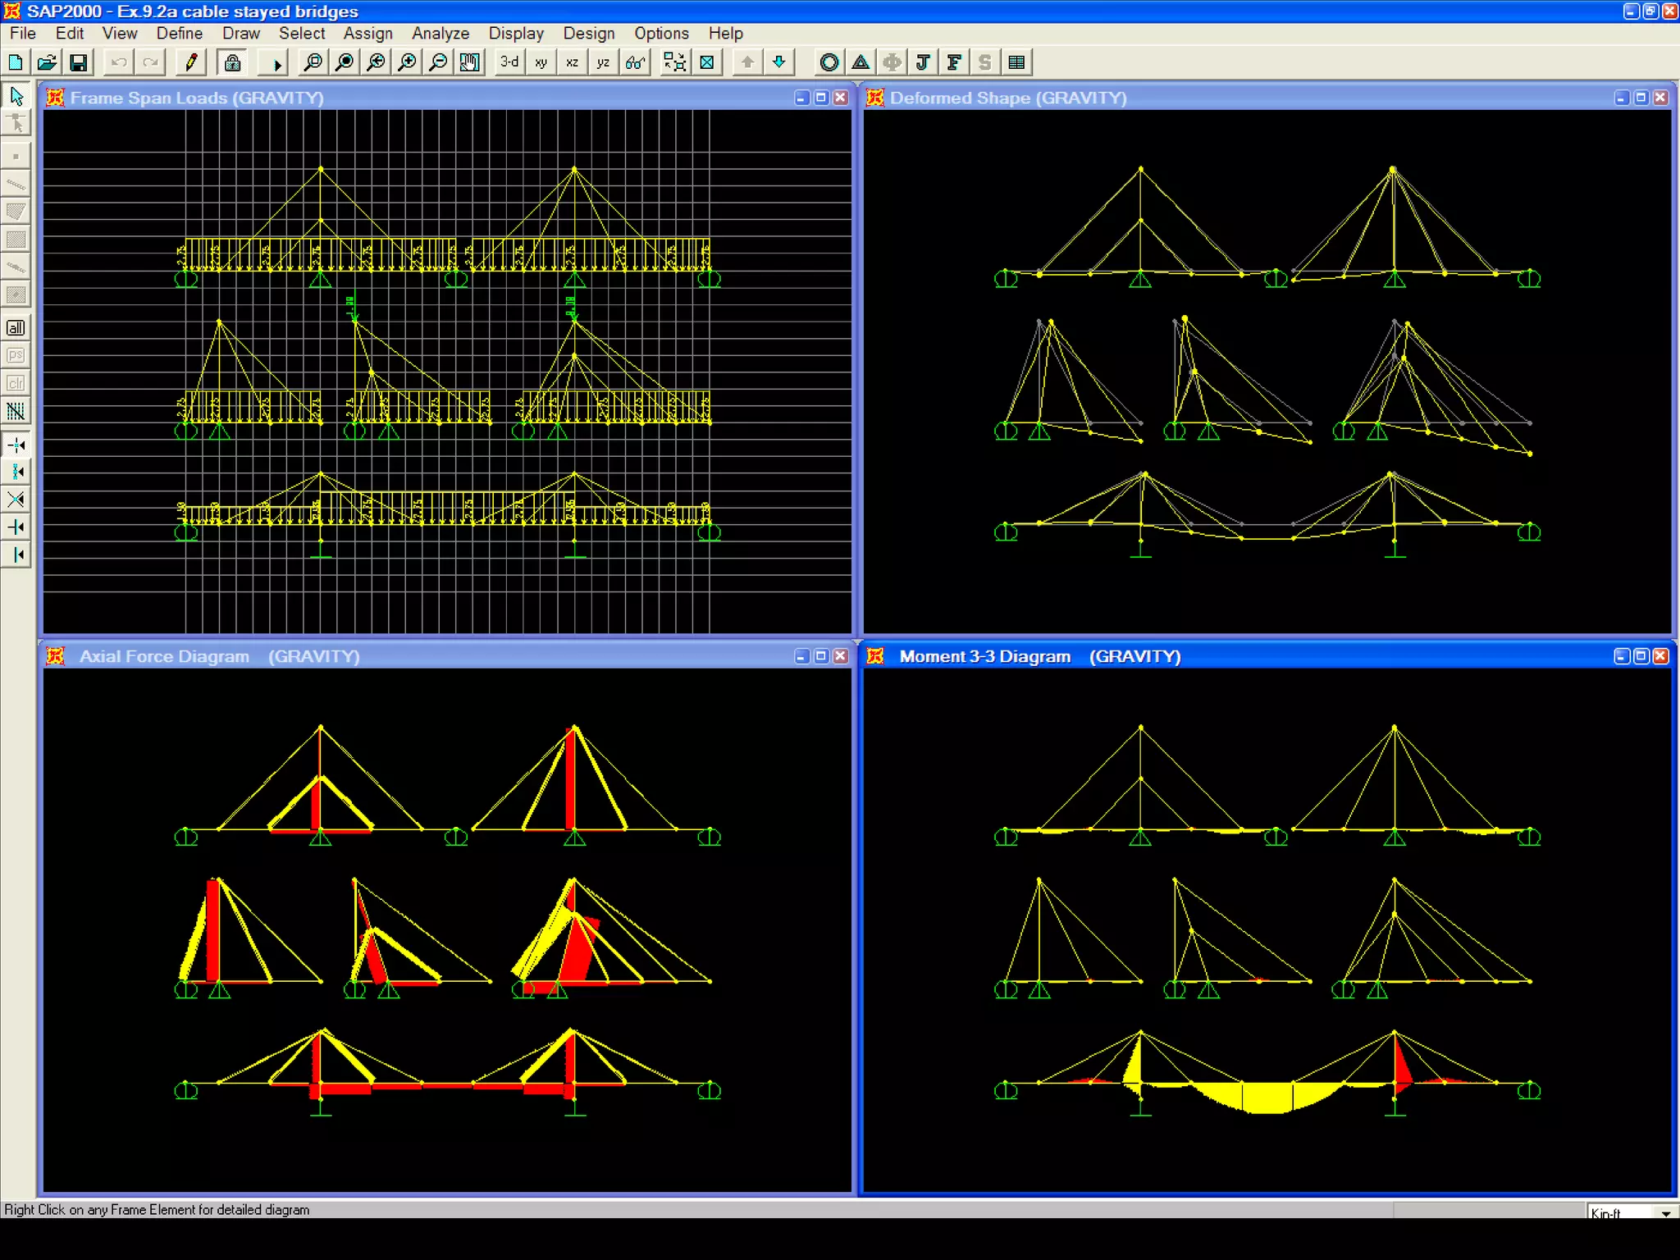Click the Select All button in sidebar
This screenshot has width=1680, height=1260.
click(x=16, y=328)
